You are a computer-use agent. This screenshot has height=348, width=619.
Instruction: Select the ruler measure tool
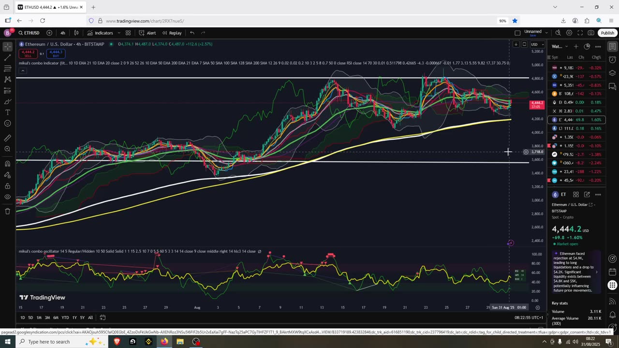[x=7, y=138]
